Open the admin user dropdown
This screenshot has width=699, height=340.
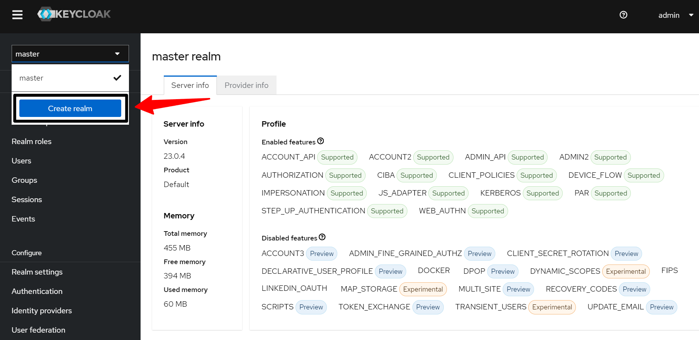click(x=675, y=15)
